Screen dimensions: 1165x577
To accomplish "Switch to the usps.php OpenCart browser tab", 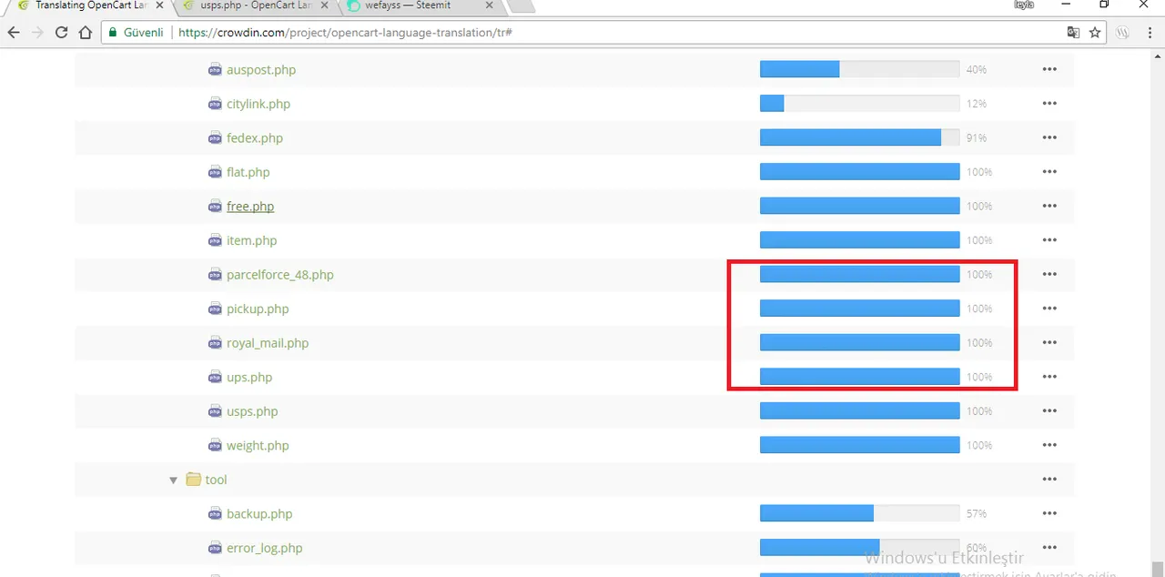I will (x=257, y=6).
